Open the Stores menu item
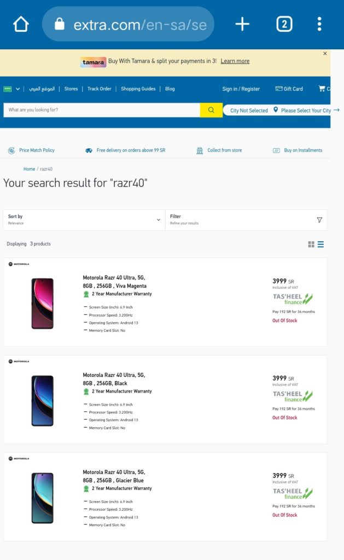 click(71, 89)
